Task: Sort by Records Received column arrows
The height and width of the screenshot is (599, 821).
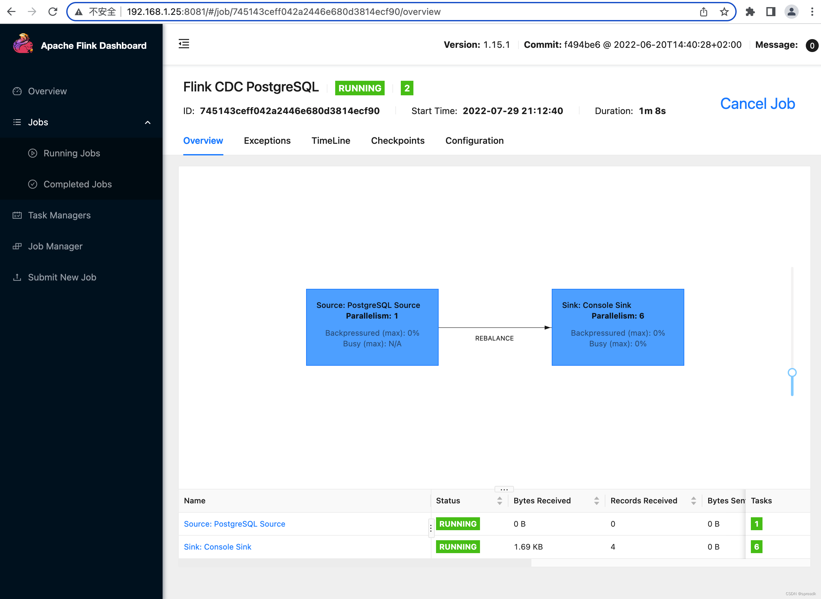Action: click(693, 501)
